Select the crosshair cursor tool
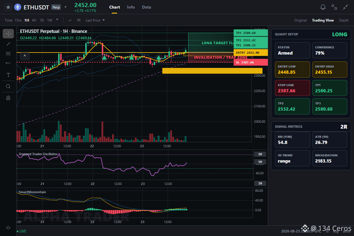The height and width of the screenshot is (236, 354). point(8,34)
